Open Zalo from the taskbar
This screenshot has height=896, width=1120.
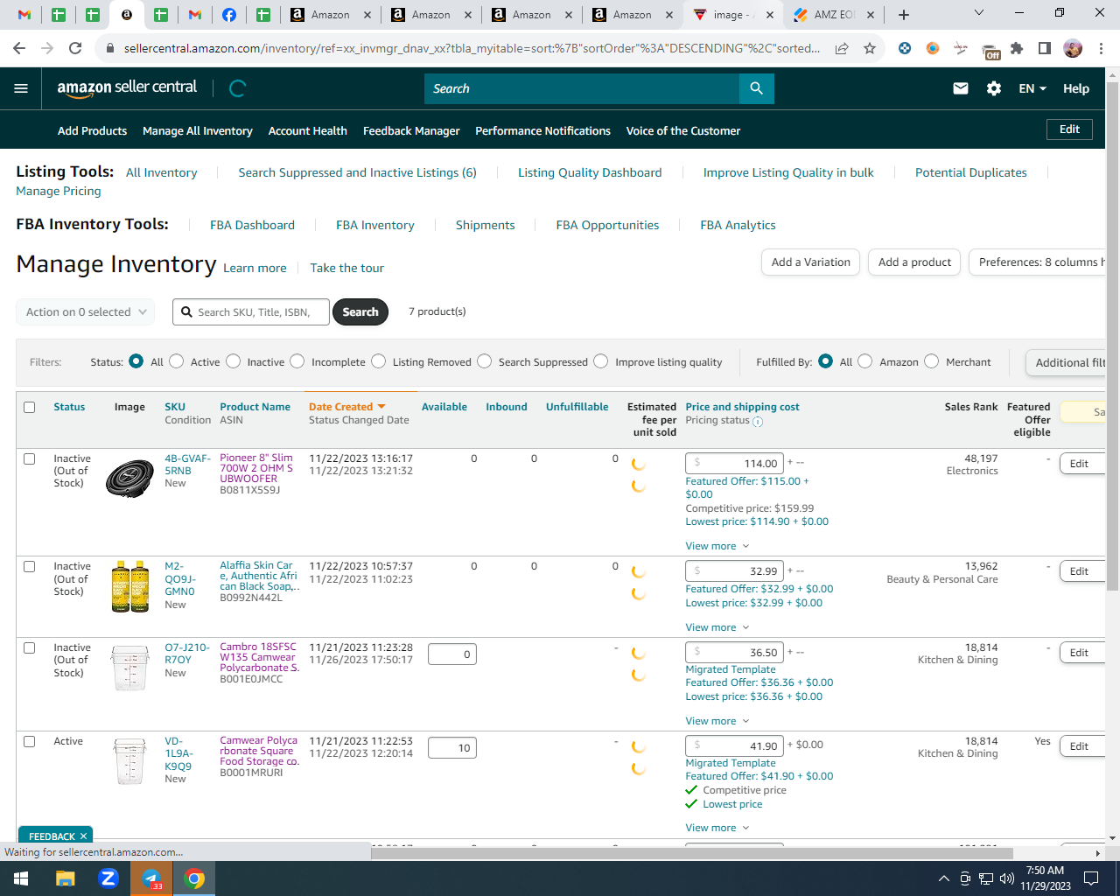tap(108, 878)
